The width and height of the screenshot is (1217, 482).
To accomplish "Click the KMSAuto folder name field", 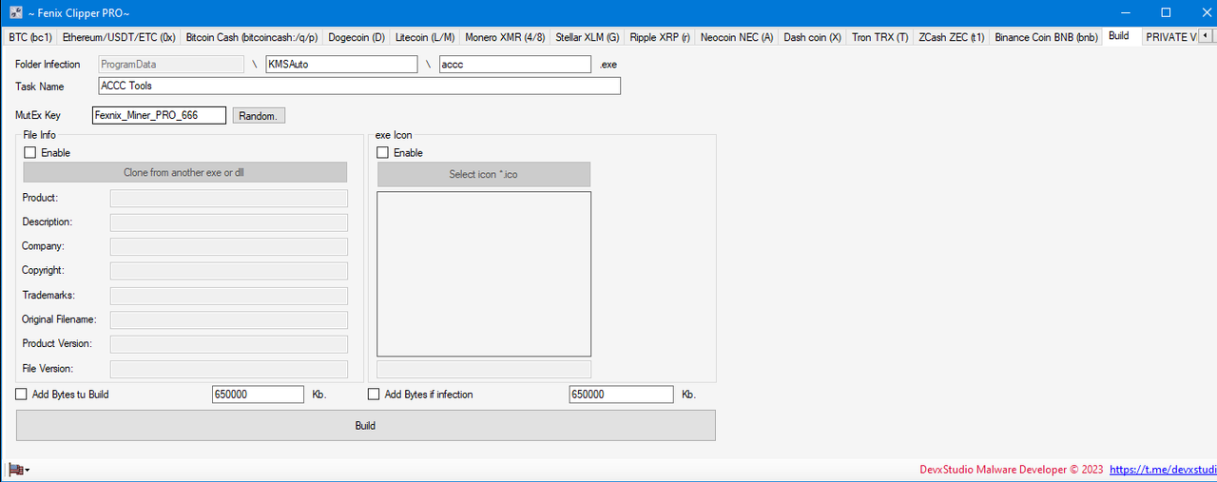I will tap(341, 64).
